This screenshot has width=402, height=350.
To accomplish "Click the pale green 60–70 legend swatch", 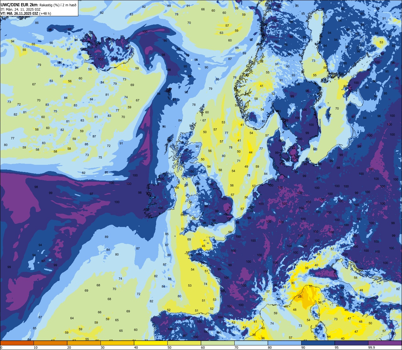I will (218, 343).
